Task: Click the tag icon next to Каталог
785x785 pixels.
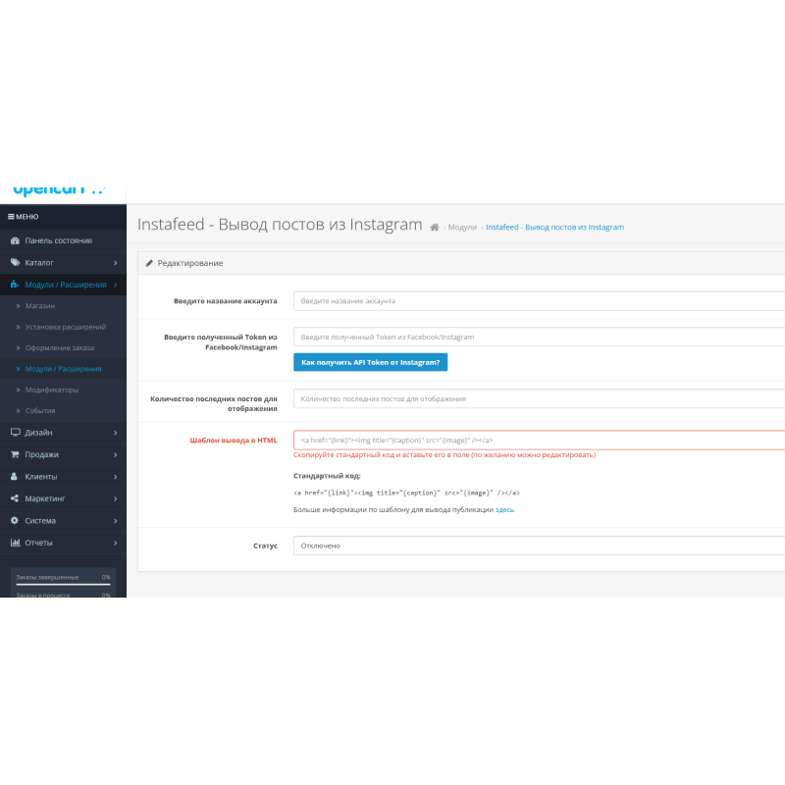Action: (x=15, y=263)
